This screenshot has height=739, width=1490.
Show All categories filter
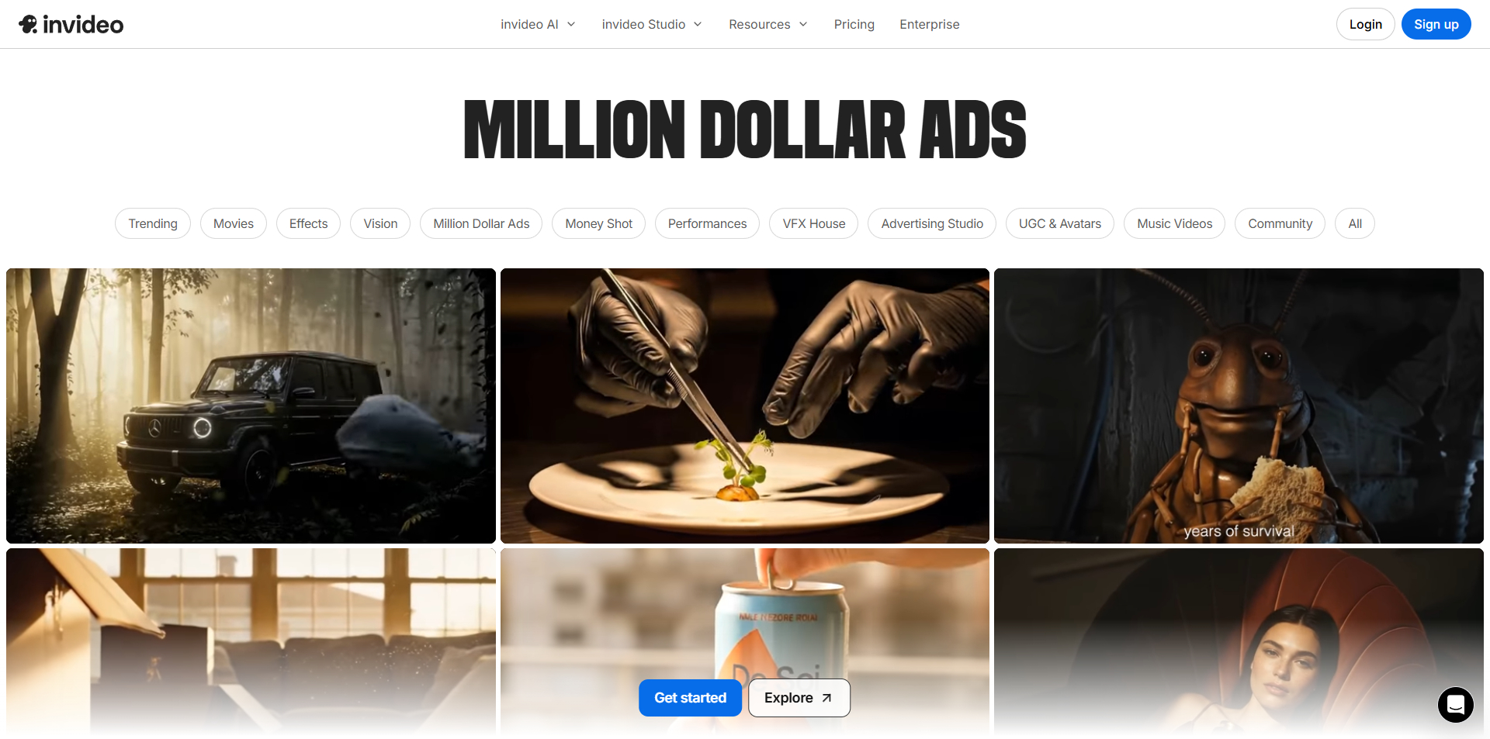tap(1354, 223)
